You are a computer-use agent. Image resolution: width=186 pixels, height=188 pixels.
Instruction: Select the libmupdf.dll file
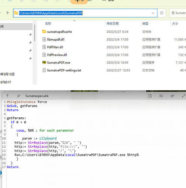[x=55, y=39]
